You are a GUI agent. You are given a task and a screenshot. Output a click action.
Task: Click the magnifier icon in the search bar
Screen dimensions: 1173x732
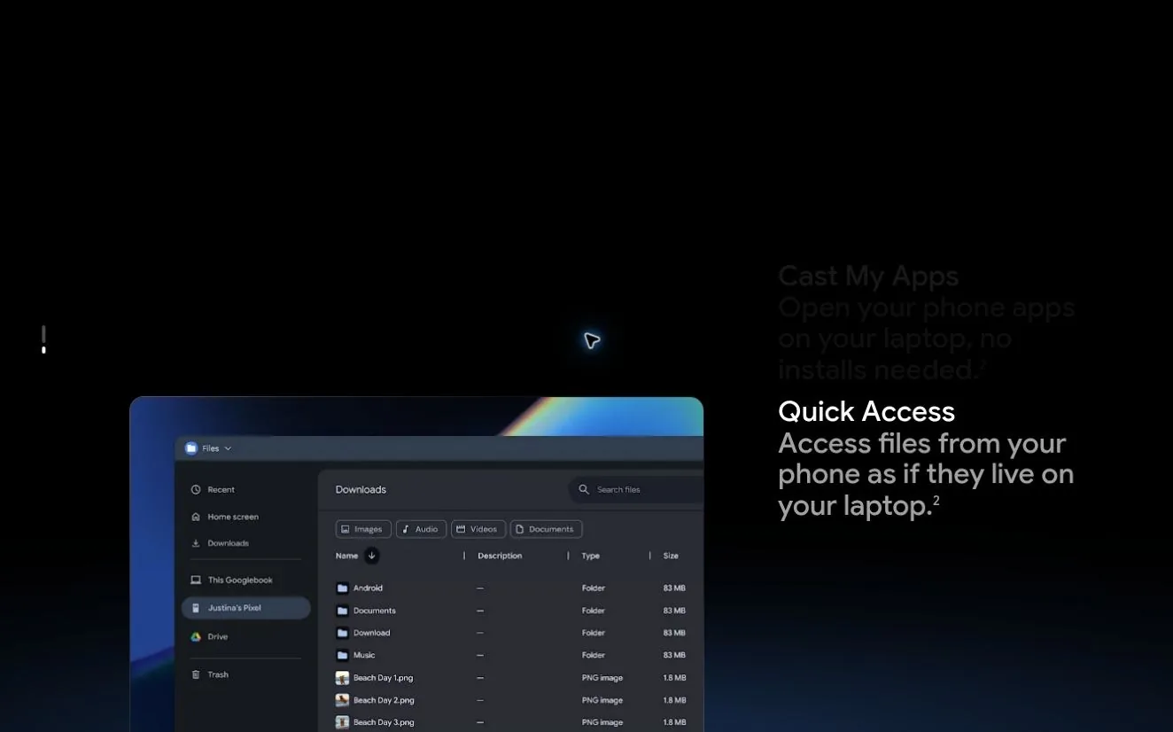click(584, 489)
